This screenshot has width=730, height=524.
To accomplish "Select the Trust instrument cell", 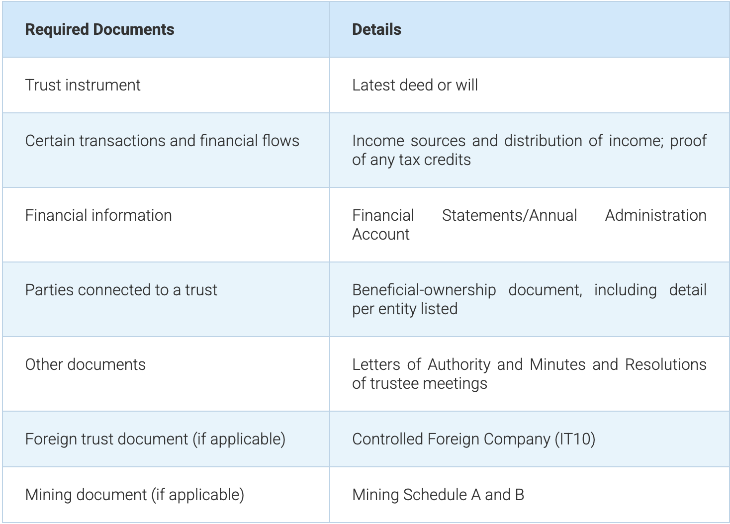I will [83, 86].
